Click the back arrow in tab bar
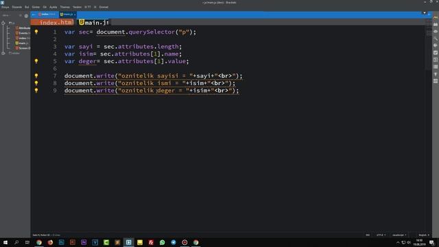Viewport: 439px width, 247px height. pyautogui.click(x=34, y=14)
